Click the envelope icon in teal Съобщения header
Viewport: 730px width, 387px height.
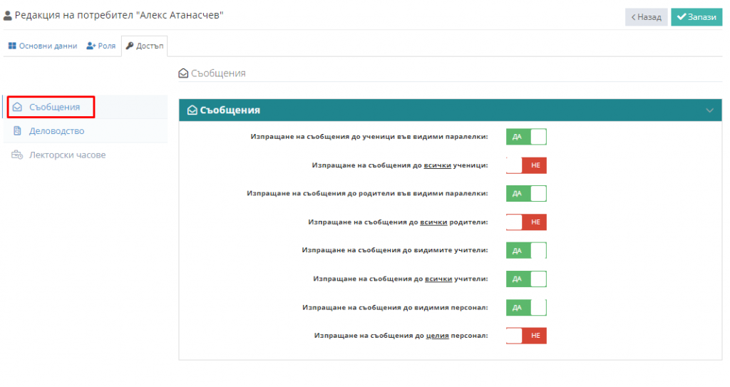pos(192,110)
